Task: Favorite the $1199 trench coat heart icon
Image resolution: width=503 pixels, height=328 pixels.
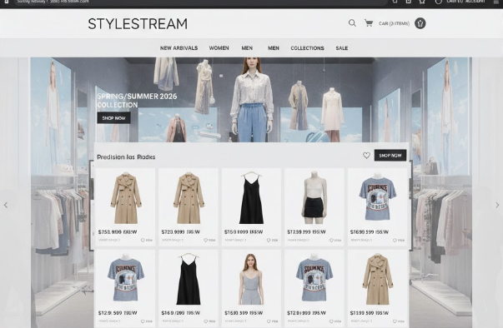Action: (x=395, y=321)
